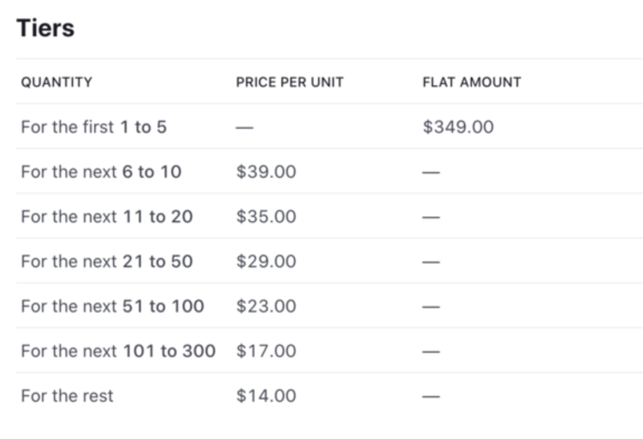Click the 'For the rest' row label
The height and width of the screenshot is (439, 643).
coord(67,396)
